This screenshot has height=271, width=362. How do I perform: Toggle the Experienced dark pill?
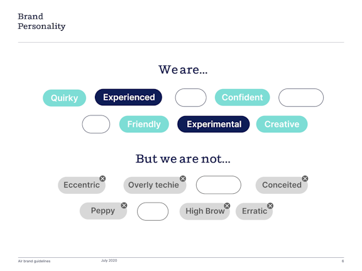point(129,97)
